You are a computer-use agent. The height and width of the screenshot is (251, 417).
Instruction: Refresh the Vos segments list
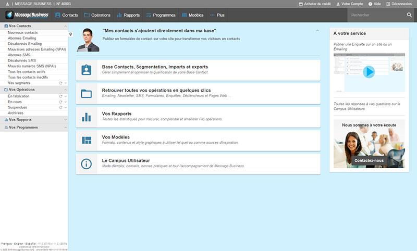pyautogui.click(x=60, y=83)
